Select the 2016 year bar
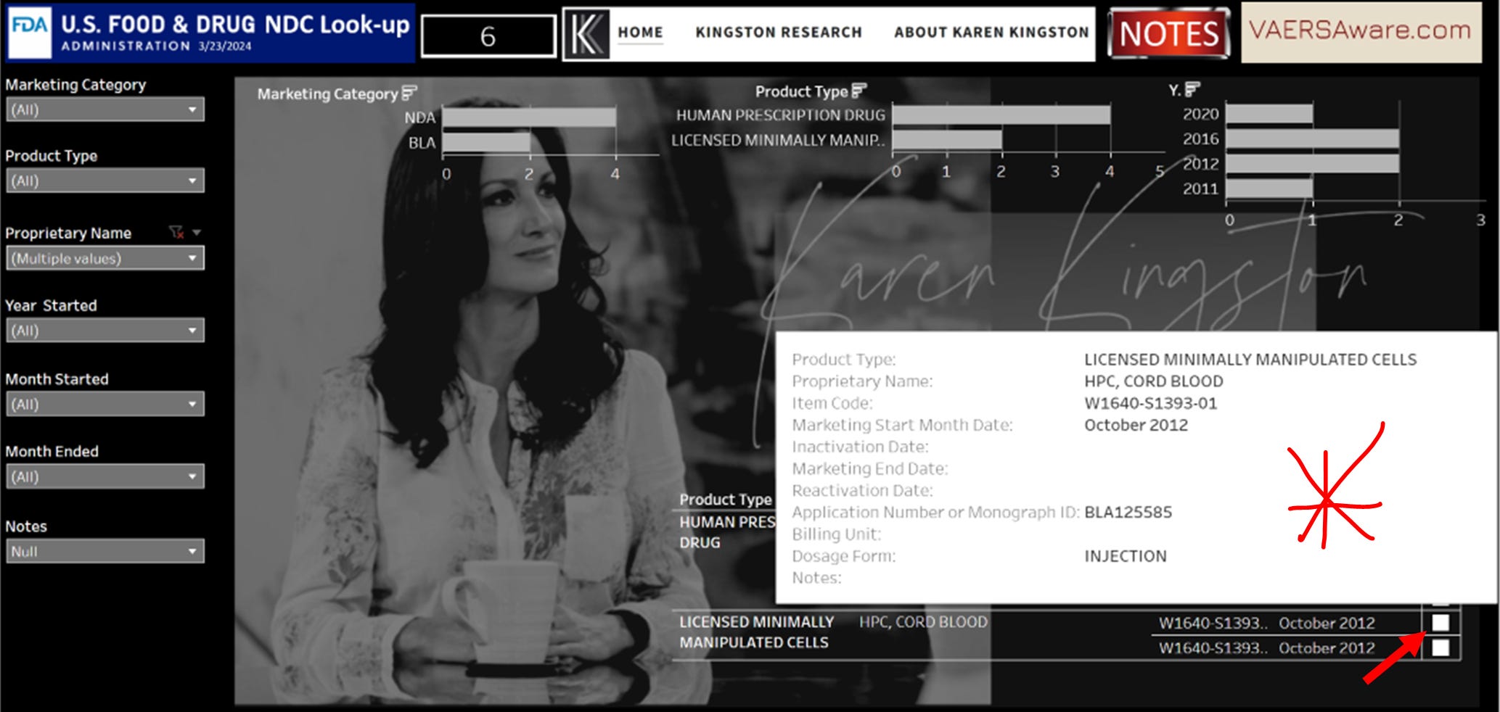This screenshot has height=712, width=1500. (x=1313, y=138)
